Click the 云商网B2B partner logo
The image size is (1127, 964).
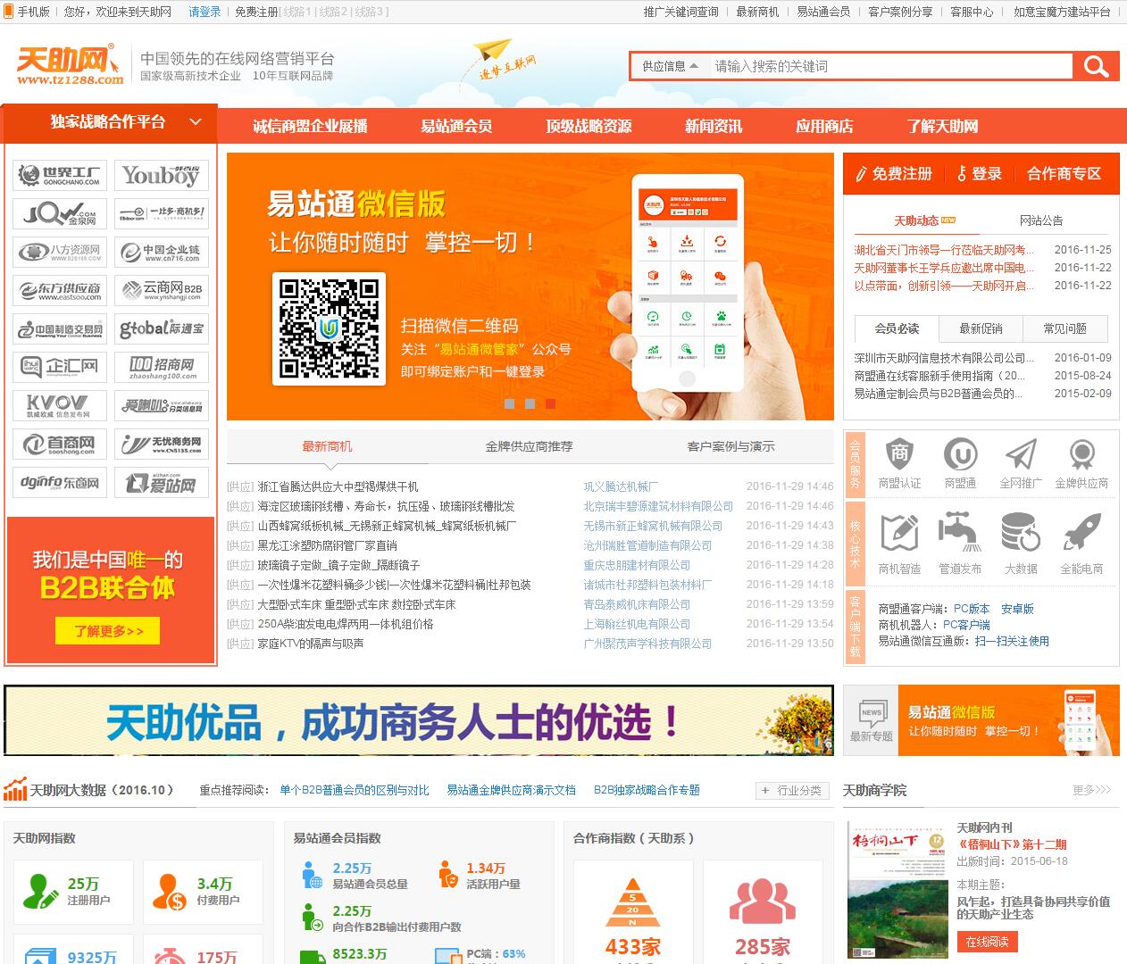tap(162, 290)
